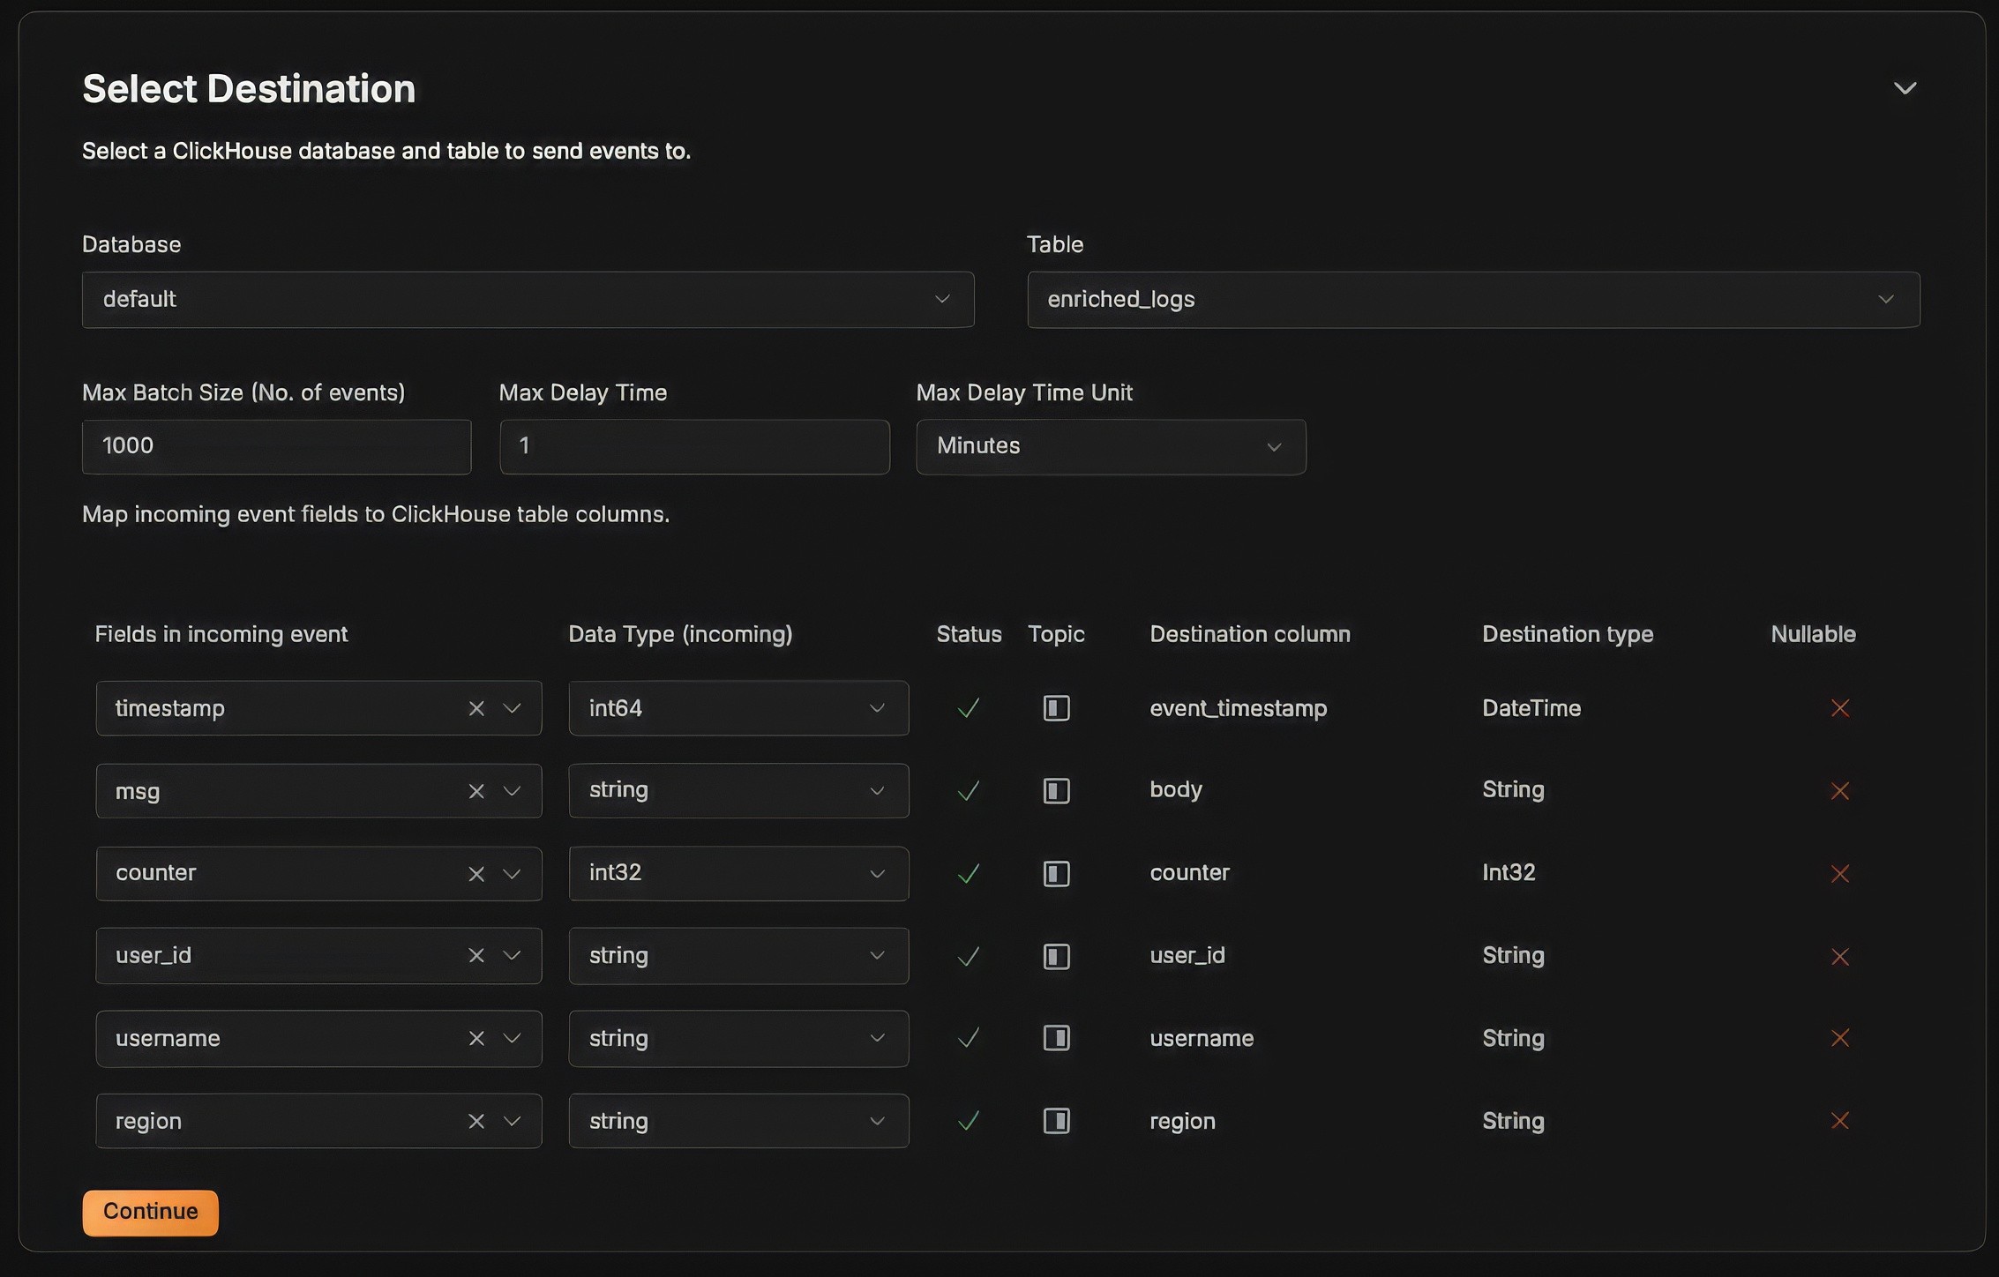Open the Table dropdown showing enriched_logs
The width and height of the screenshot is (1999, 1277).
pyautogui.click(x=1472, y=300)
